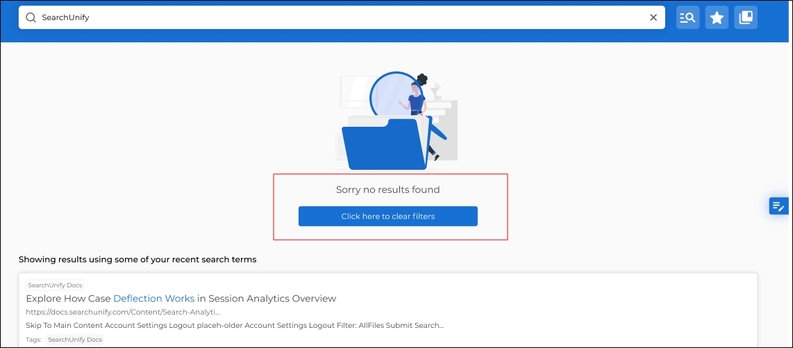The width and height of the screenshot is (793, 348).
Task: Click the 'Sorry no results found' message
Action: coord(387,189)
